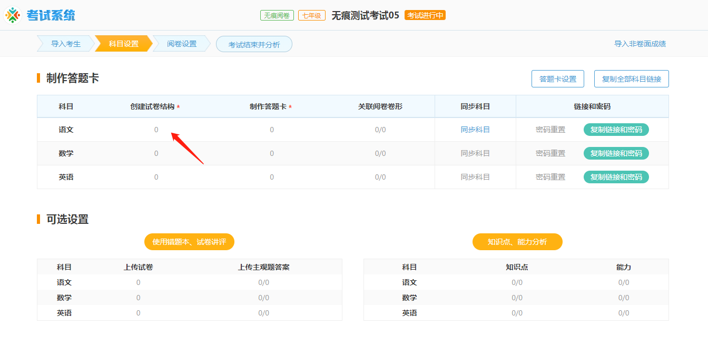
Task: Click 制作答题卡 count for 英语
Action: click(272, 177)
